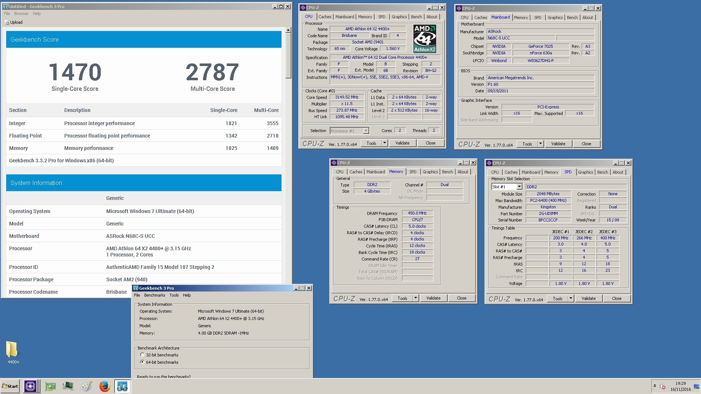Open Help menu in Geekbench results window
The width and height of the screenshot is (701, 394).
coord(37,13)
